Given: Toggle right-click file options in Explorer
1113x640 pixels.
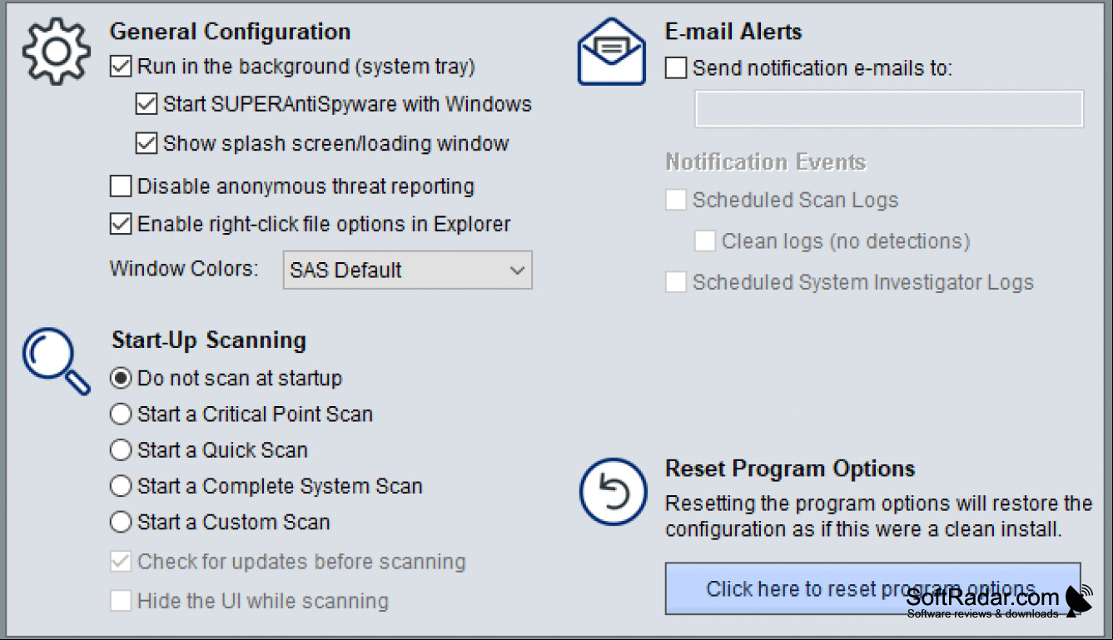Looking at the screenshot, I should coord(121,225).
